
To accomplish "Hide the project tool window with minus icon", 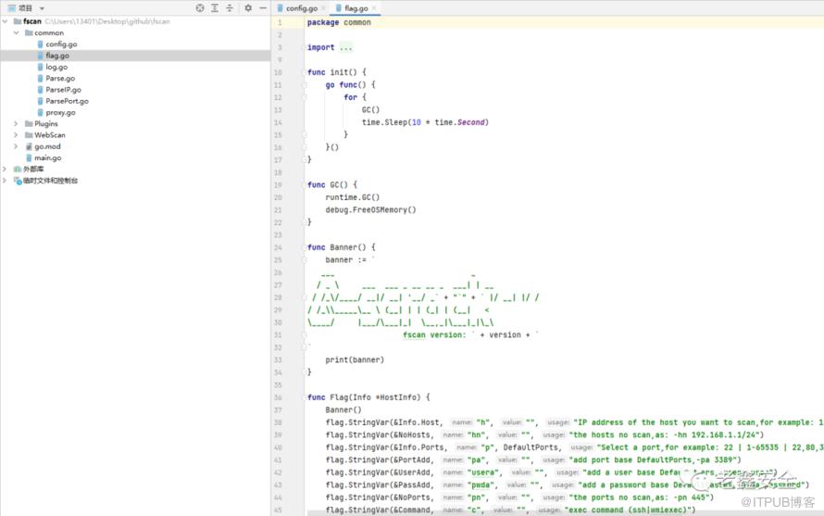I will click(262, 7).
